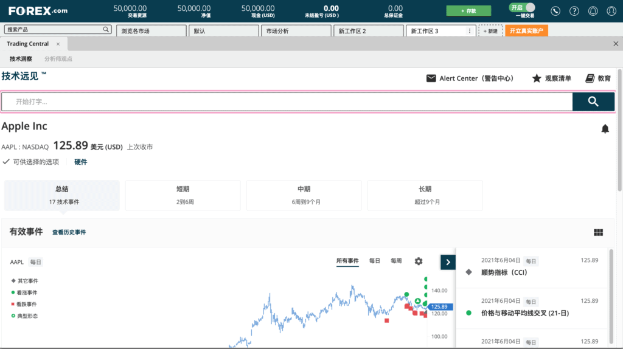Open 价格与移动平均线交叉 (21-日) event
This screenshot has height=349, width=623.
coord(532,308)
